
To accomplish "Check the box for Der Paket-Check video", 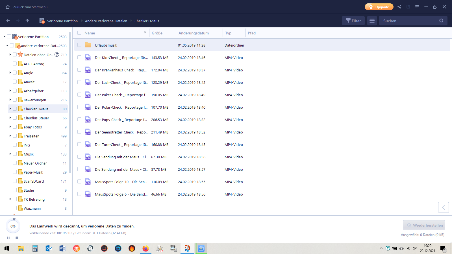I will tap(79, 95).
